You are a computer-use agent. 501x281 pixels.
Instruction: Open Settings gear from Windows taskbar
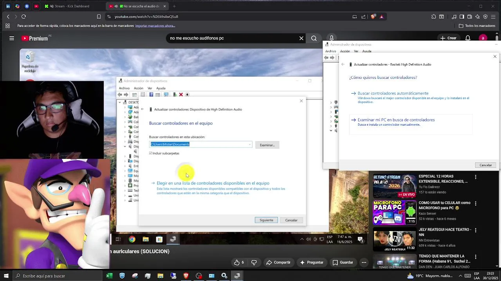point(224,276)
